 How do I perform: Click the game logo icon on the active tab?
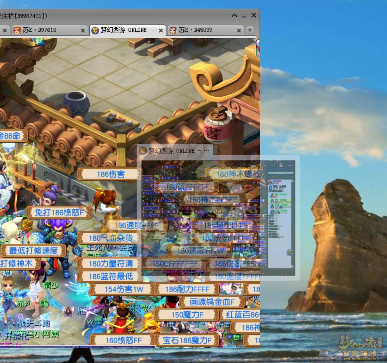point(95,30)
